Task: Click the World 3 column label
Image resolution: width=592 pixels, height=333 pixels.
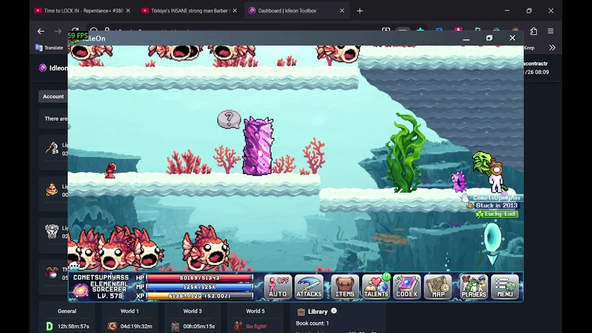Action: [x=192, y=311]
